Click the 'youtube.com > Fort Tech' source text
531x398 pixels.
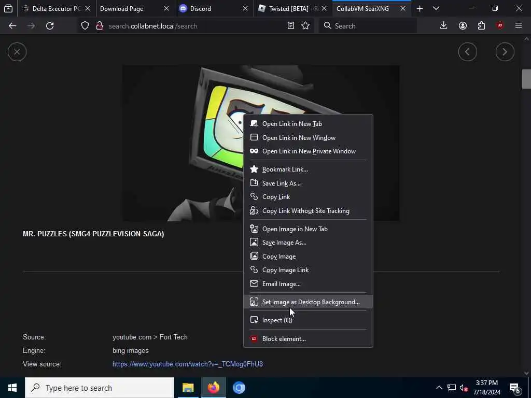(x=150, y=337)
